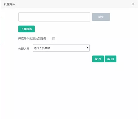Click the grey 浏览 browse button
Viewport: 138px width, 120px height.
(101, 17)
